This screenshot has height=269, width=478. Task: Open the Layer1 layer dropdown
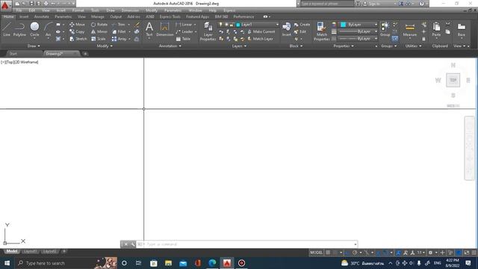(x=257, y=25)
